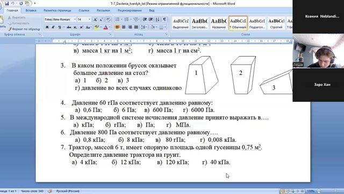Toggle bold (Ж) formatting
The image size is (344, 194).
point(47,27)
